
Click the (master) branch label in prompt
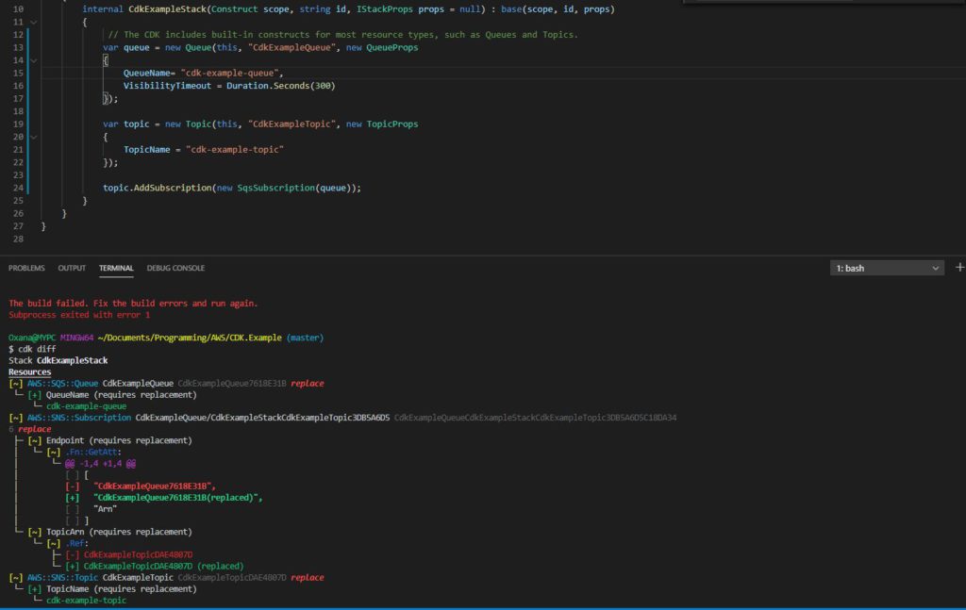tap(305, 338)
